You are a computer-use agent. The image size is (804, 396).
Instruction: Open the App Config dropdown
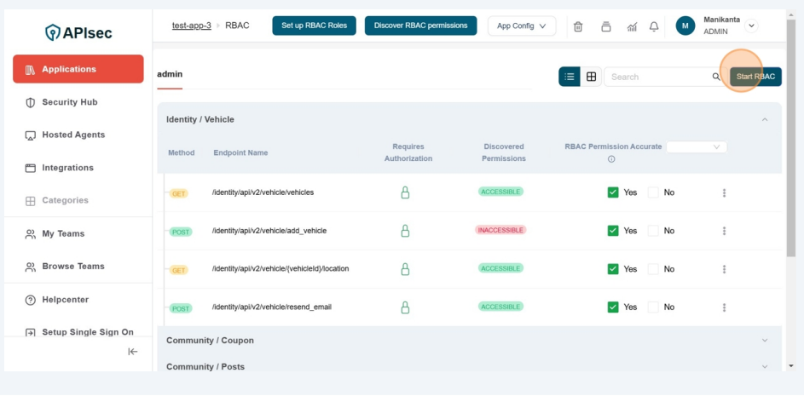(x=522, y=26)
